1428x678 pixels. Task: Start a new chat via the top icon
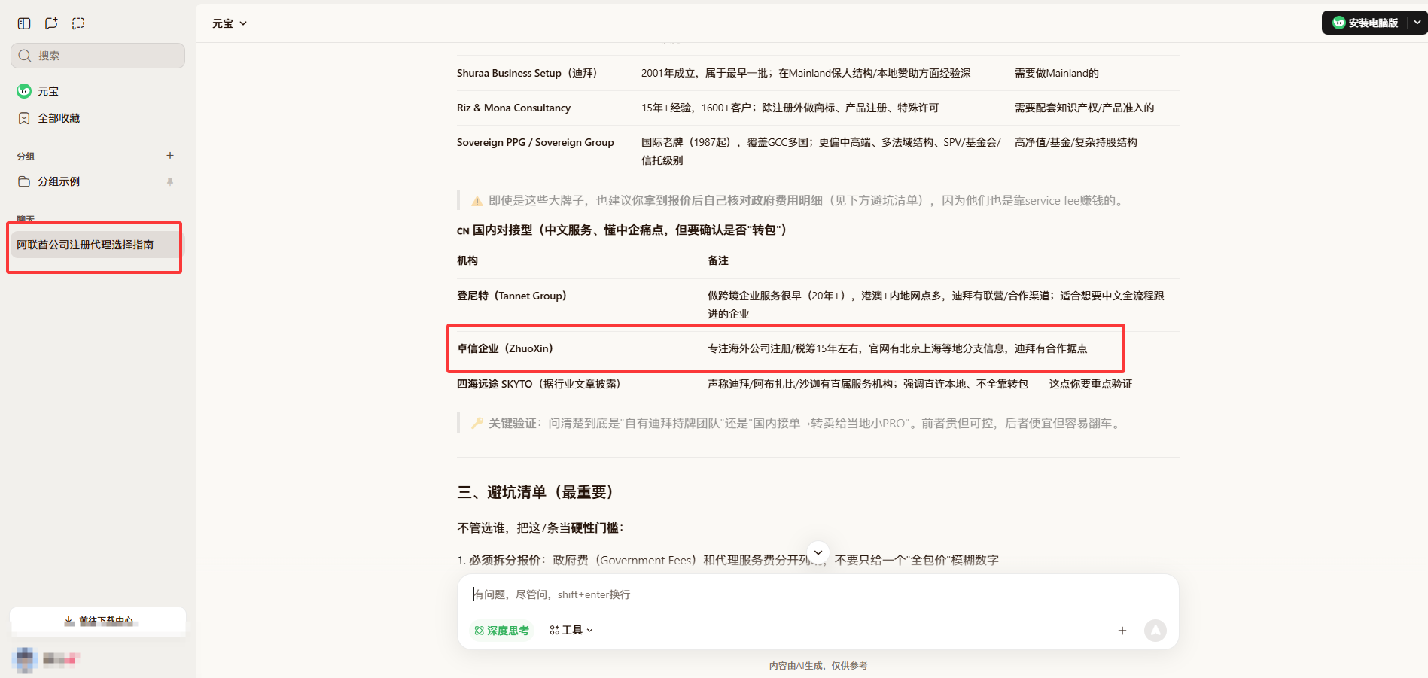tap(51, 23)
